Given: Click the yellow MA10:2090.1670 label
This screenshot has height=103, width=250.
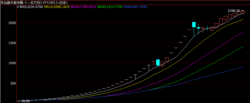Looking at the screenshot, I should click(x=57, y=7).
